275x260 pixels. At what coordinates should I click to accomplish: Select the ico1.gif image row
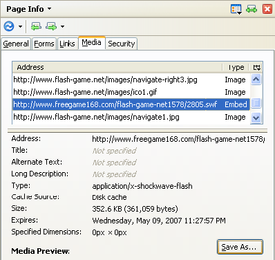(x=131, y=92)
